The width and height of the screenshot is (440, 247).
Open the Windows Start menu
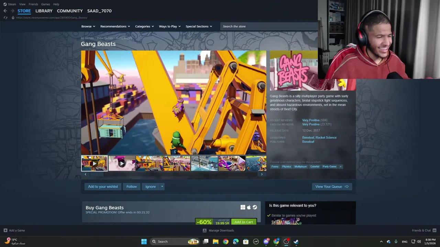[144, 242]
